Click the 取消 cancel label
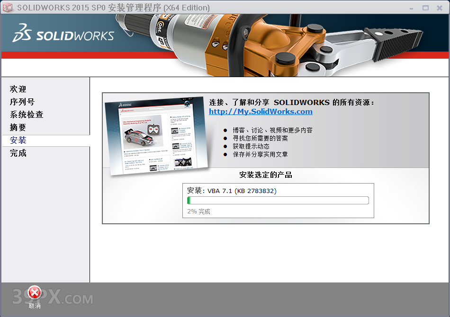This screenshot has width=450, height=317. (x=34, y=306)
